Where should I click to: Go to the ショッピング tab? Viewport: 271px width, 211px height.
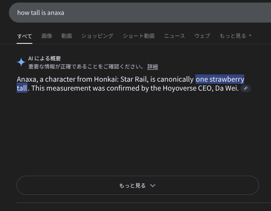tap(97, 36)
